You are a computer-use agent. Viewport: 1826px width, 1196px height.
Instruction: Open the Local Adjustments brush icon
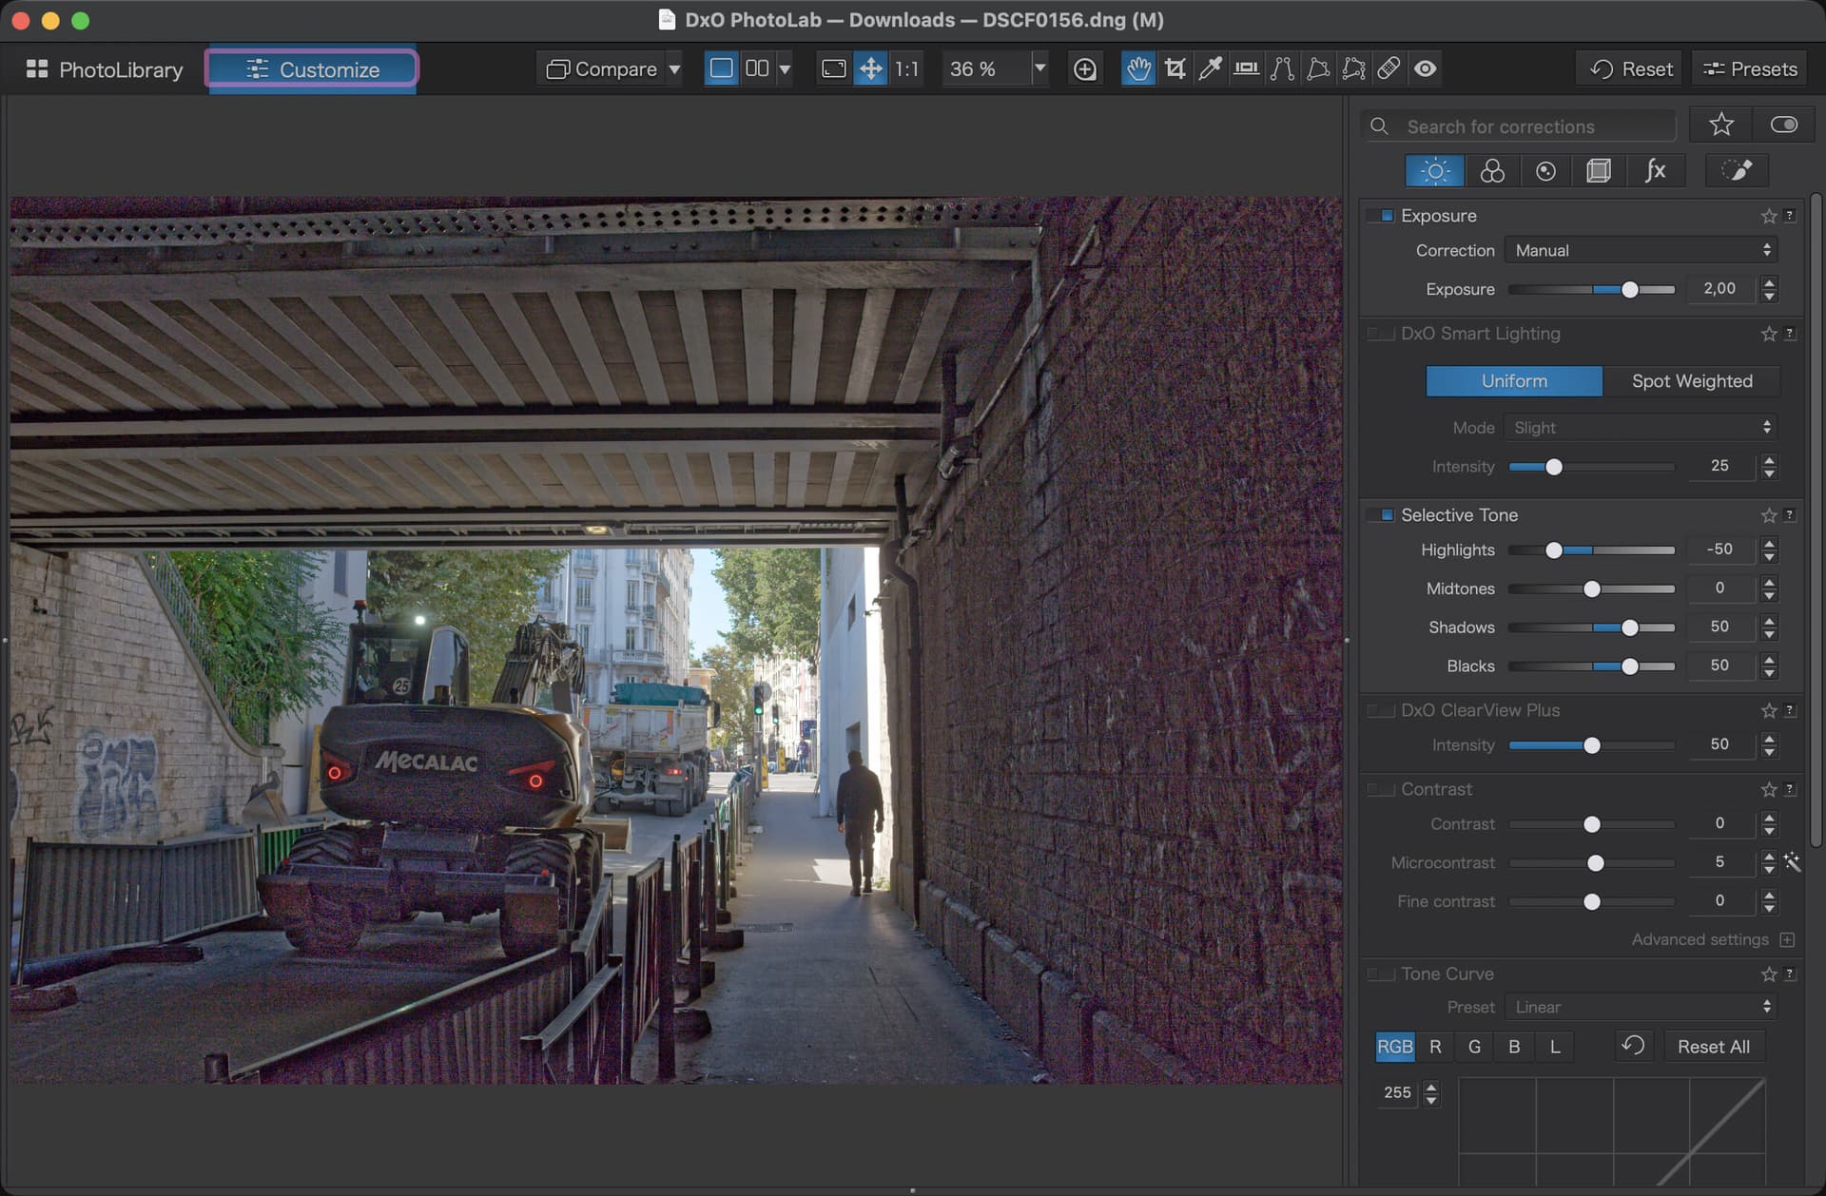point(1736,171)
